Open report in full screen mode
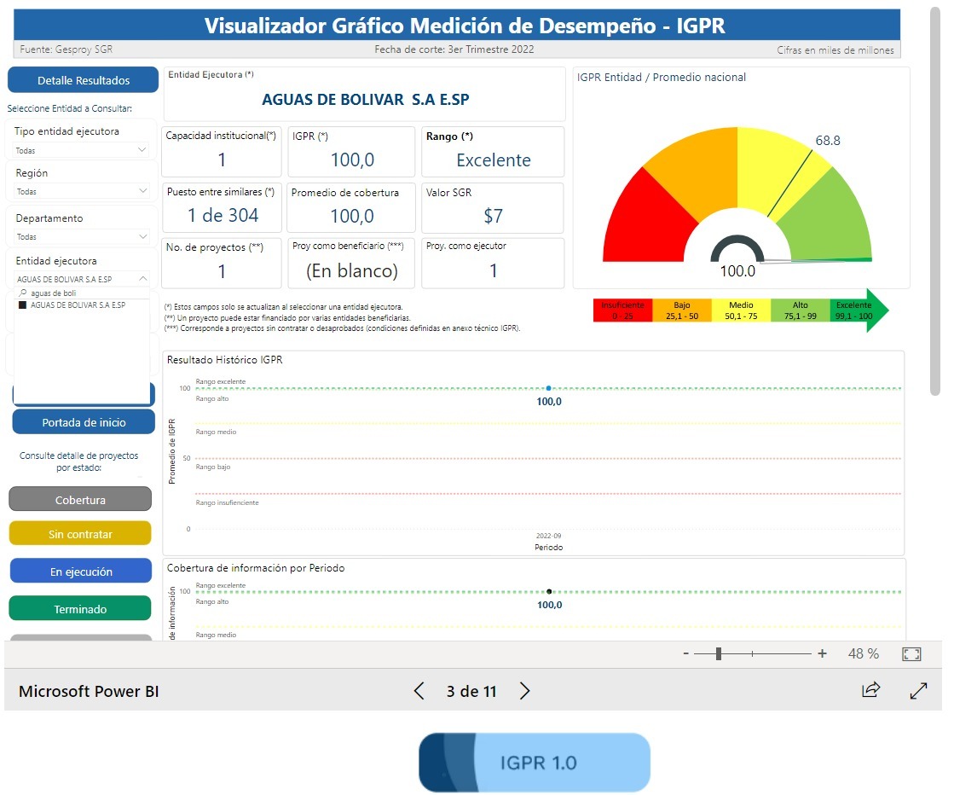Image resolution: width=954 pixels, height=795 pixels. tap(918, 691)
